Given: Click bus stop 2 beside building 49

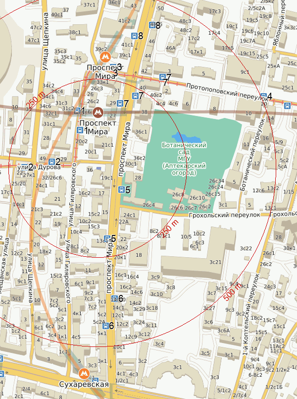Looking at the screenshot, I should click(51, 161).
